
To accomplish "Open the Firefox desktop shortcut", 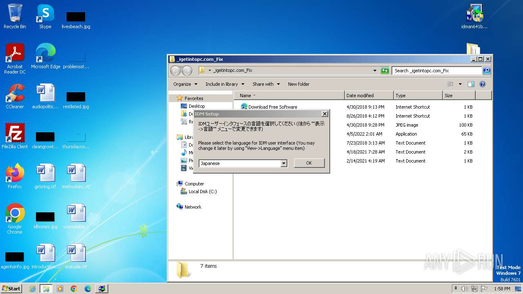I will (x=15, y=176).
